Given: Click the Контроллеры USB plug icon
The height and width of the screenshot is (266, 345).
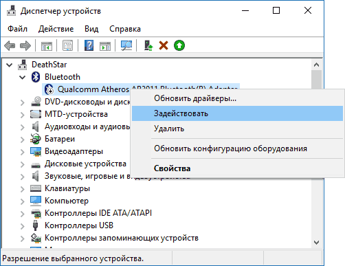Looking at the screenshot, I should pyautogui.click(x=35, y=225).
